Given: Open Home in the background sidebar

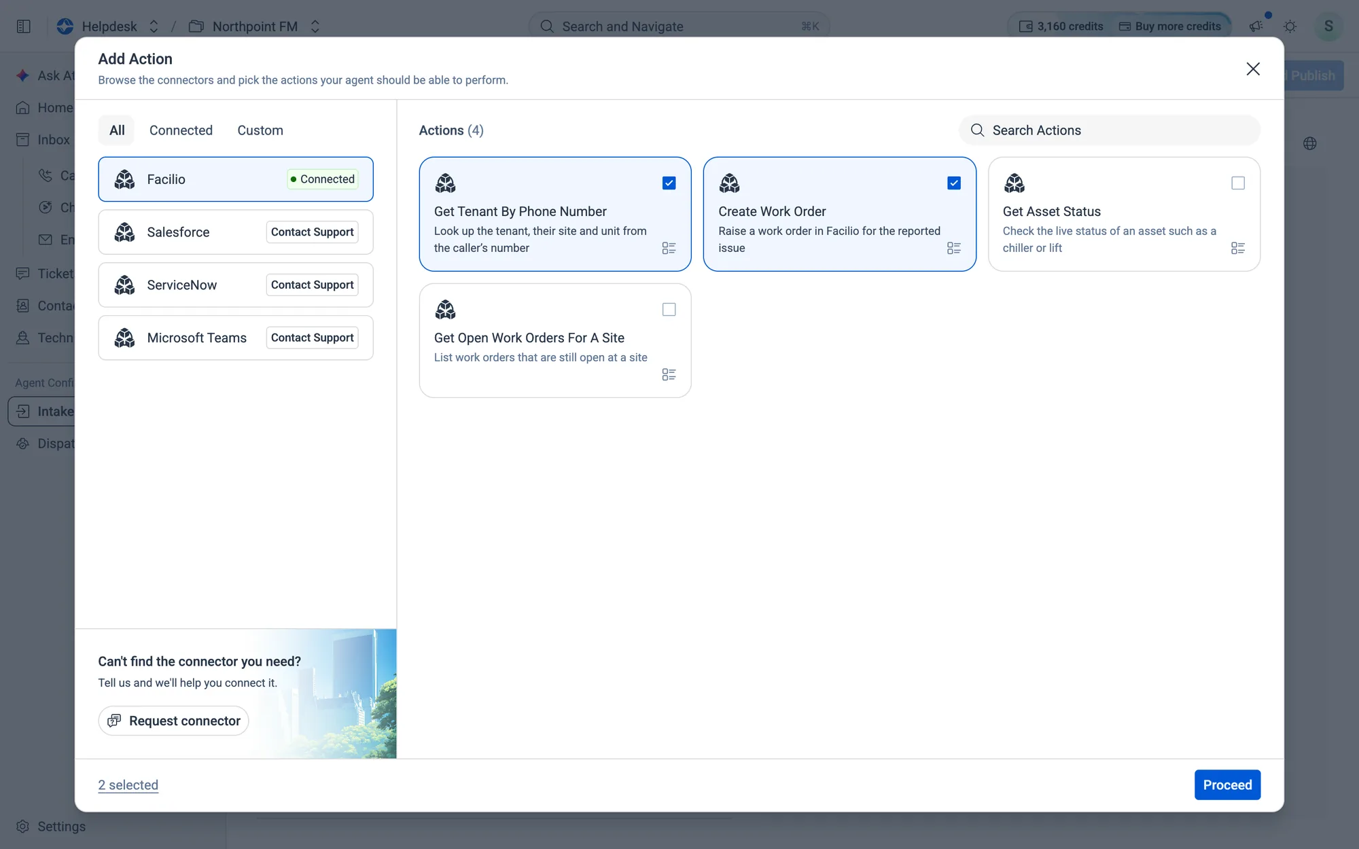Looking at the screenshot, I should tap(44, 107).
